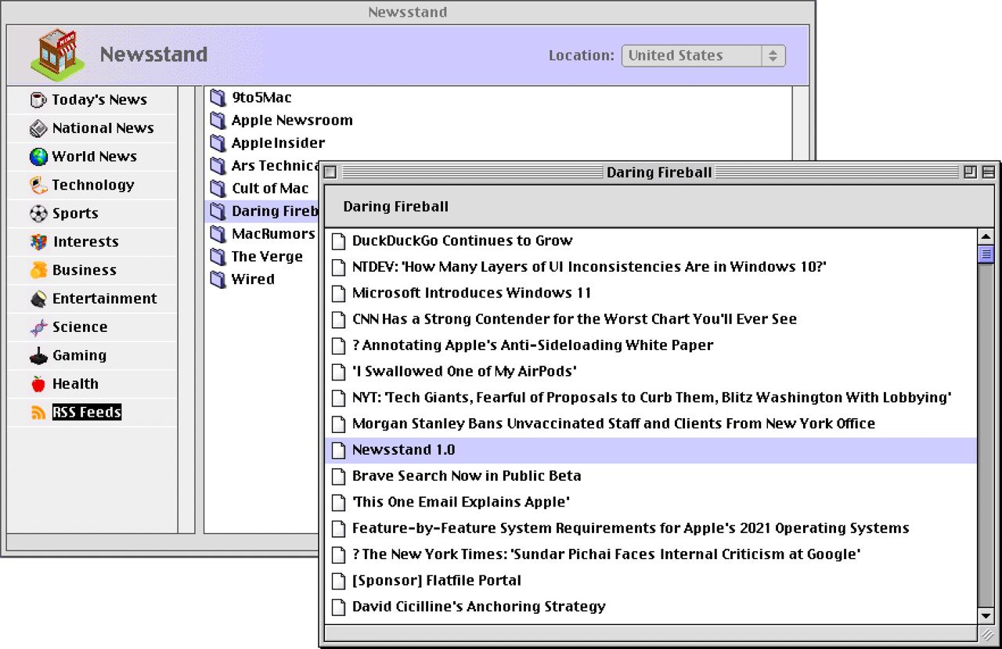The height and width of the screenshot is (649, 1002).
Task: Click the Health apple icon
Action: click(38, 384)
